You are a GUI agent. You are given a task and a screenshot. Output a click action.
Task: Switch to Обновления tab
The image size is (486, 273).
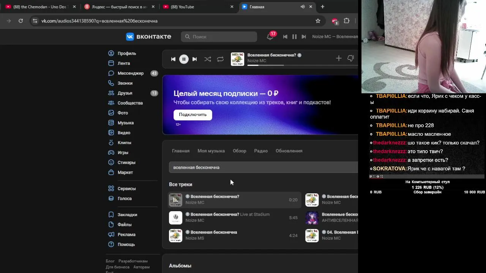(x=289, y=151)
